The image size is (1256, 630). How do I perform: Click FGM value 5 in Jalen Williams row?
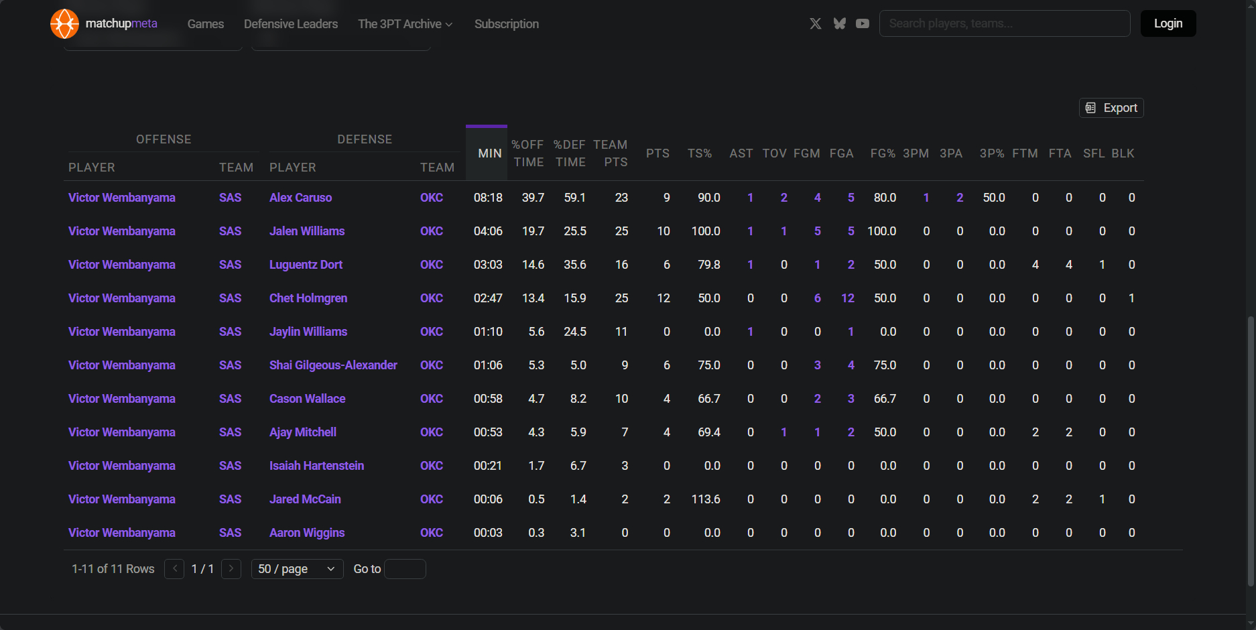click(x=818, y=231)
